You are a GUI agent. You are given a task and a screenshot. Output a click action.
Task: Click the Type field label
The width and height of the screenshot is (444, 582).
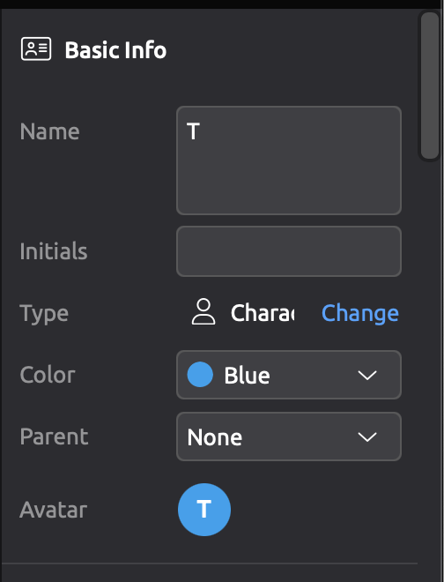pyautogui.click(x=44, y=314)
